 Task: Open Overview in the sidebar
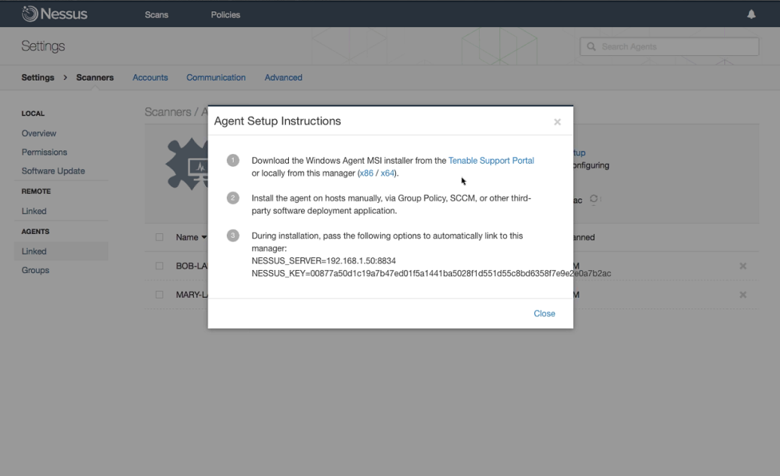38,134
